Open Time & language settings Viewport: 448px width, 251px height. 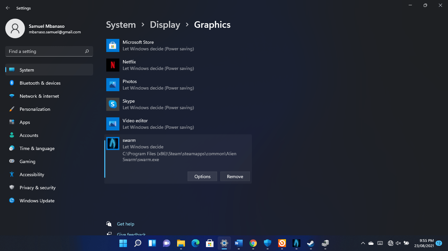tap(49, 148)
